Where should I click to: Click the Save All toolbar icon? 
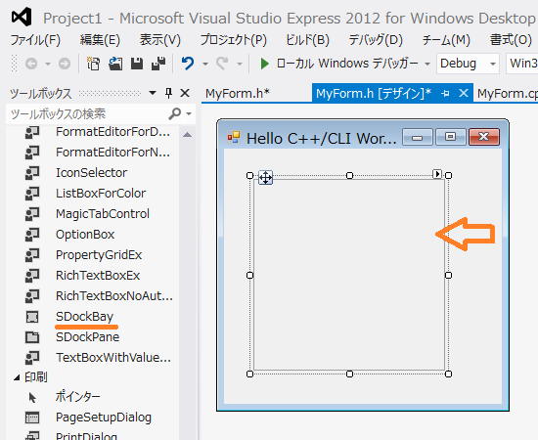[158, 64]
